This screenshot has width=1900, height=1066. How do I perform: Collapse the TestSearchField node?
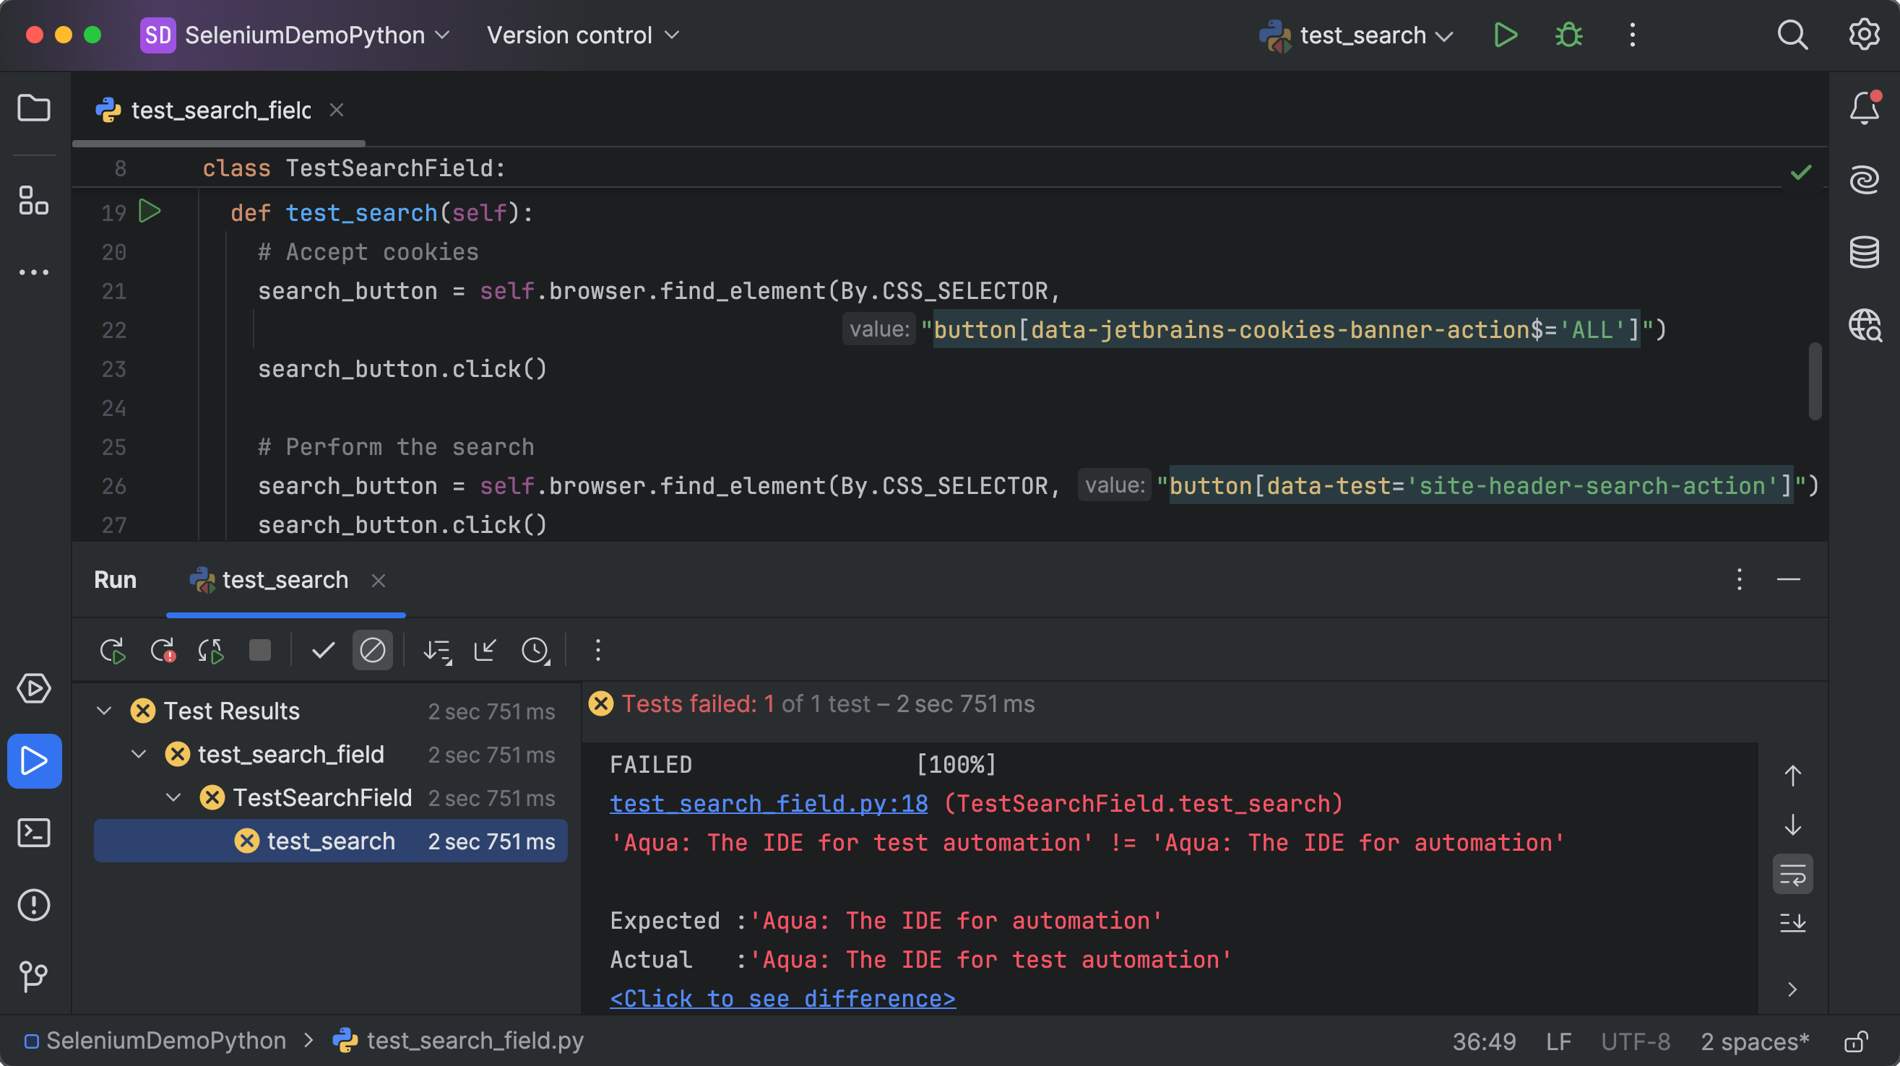pos(173,797)
